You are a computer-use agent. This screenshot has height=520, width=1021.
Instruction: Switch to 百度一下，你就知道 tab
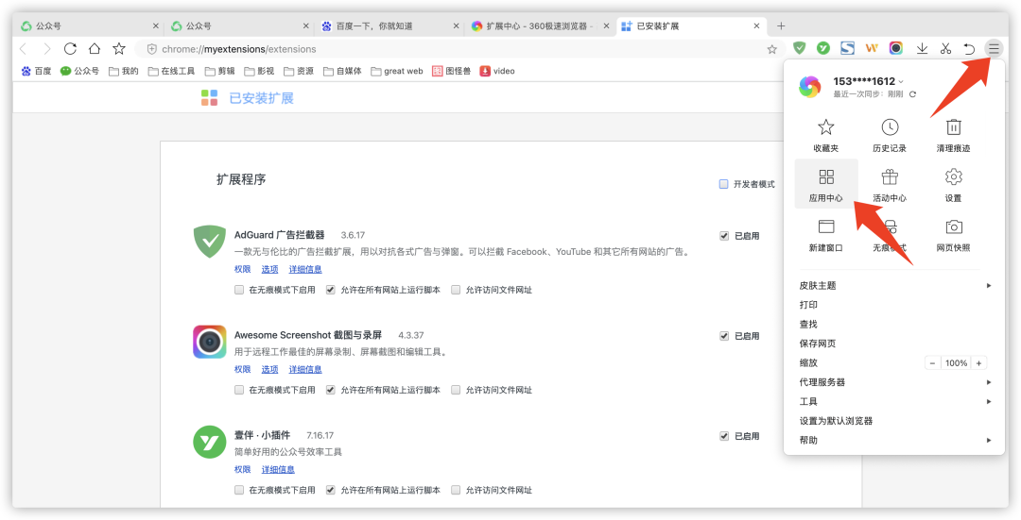[x=390, y=26]
